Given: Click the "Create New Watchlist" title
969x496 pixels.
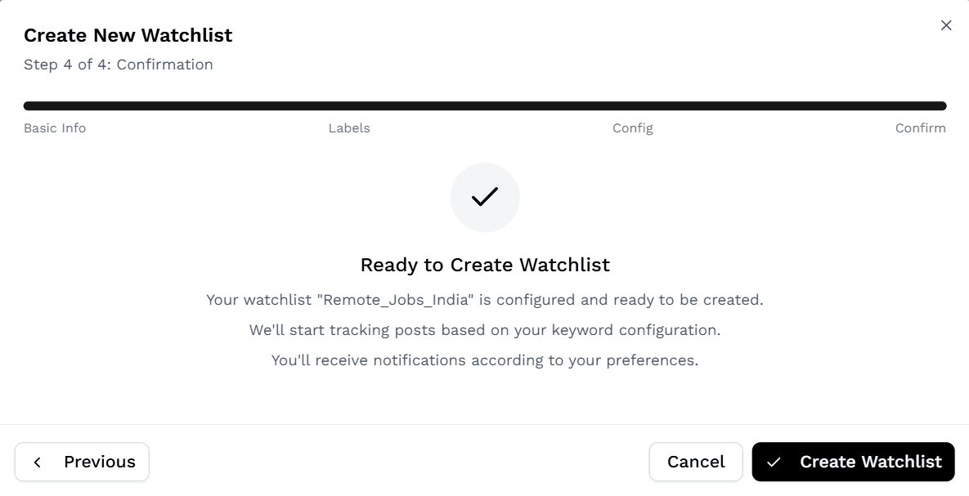Looking at the screenshot, I should pos(128,35).
